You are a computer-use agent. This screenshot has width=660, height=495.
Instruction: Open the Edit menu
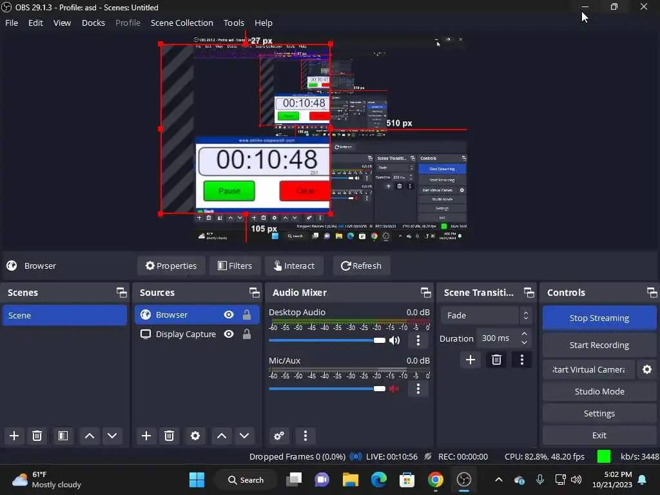pos(35,23)
